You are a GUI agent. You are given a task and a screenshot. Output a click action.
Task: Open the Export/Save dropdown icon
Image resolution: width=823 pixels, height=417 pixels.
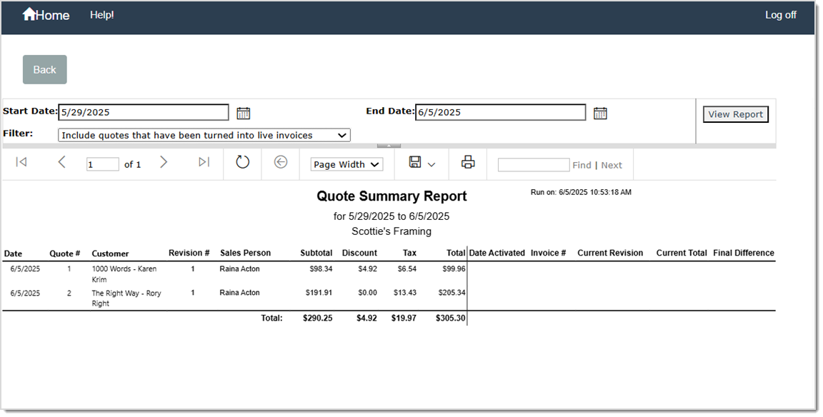point(417,163)
